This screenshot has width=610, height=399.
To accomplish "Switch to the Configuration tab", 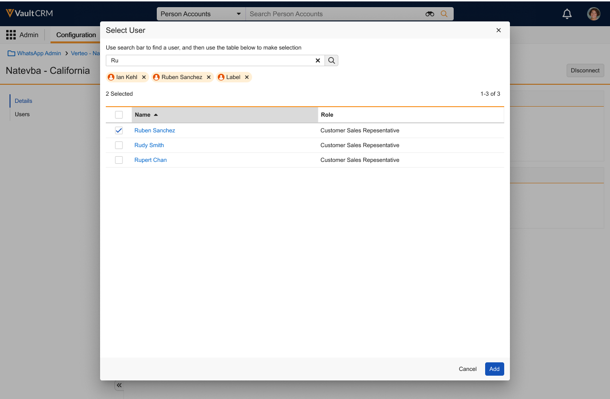I will pyautogui.click(x=76, y=35).
